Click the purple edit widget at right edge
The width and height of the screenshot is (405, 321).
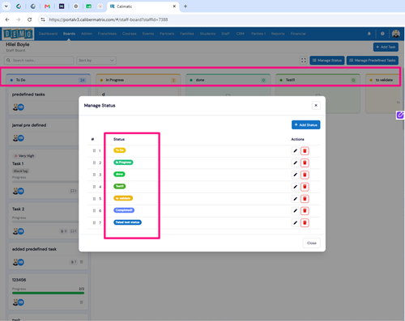400,115
